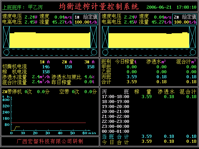Click the left roller circle of 1# belt
The image size is (199, 149).
pos(6,52)
